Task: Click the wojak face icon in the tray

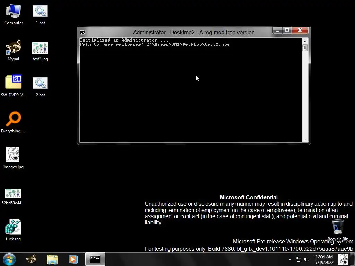Action: pyautogui.click(x=343, y=259)
